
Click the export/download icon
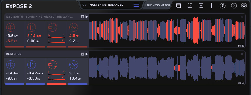(x=190, y=5)
